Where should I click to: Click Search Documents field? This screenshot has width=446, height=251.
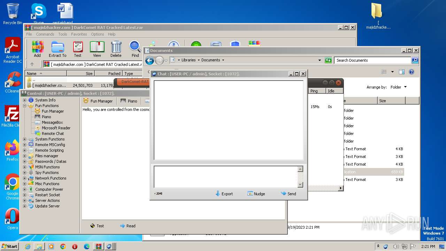372,60
